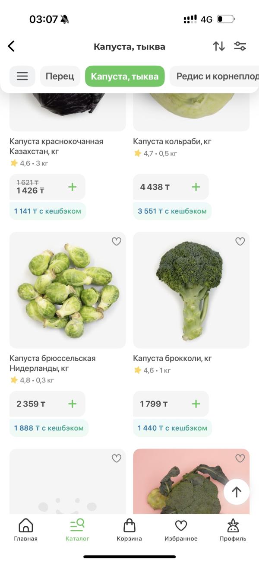
Task: Favorite the broccoli with heart icon
Action: tap(240, 242)
